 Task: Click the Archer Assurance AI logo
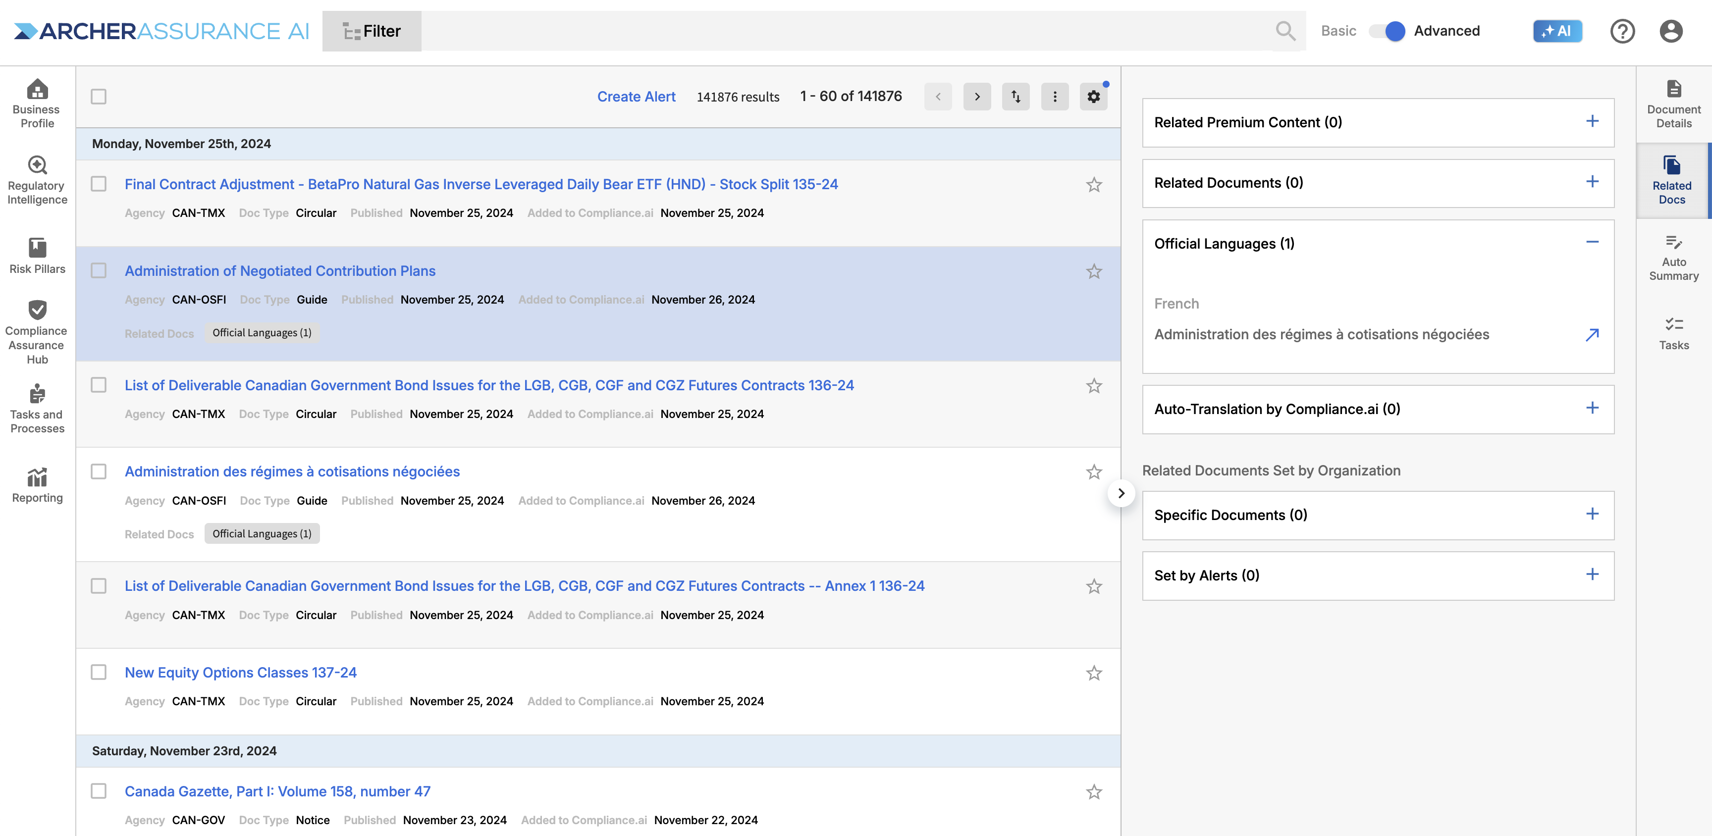[x=161, y=31]
